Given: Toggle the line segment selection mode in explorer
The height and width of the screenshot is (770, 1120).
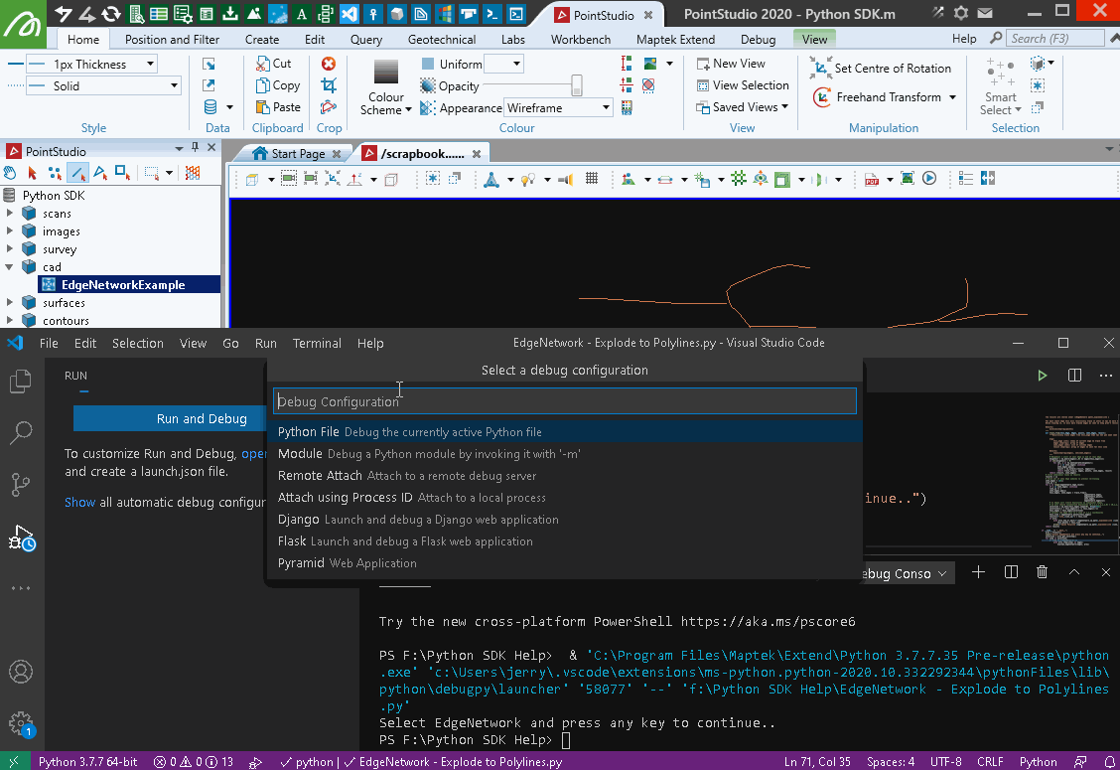Looking at the screenshot, I should 77,173.
